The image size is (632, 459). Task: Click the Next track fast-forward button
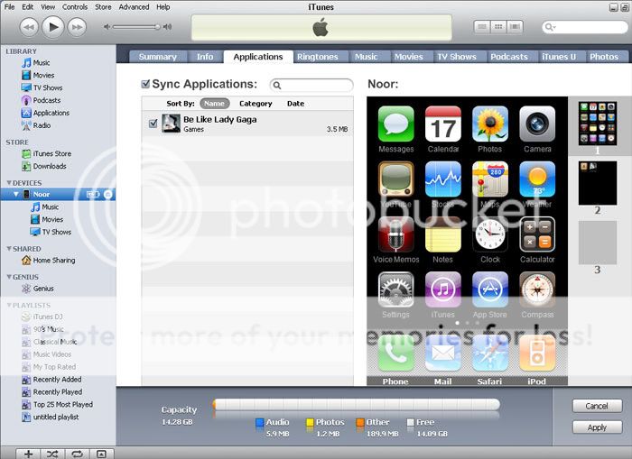77,27
